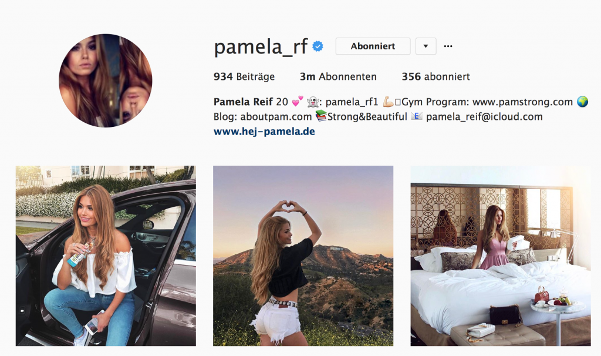Open the Hollywood hills heart-hands post
Screen dimensions: 601x356
303,256
